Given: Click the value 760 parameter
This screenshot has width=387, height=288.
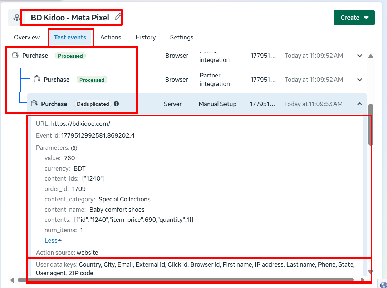Looking at the screenshot, I should point(59,158).
